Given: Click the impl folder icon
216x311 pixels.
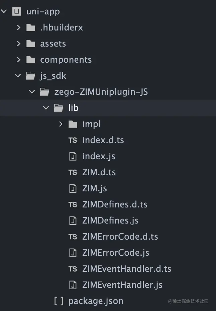Looking at the screenshot, I should 73,124.
